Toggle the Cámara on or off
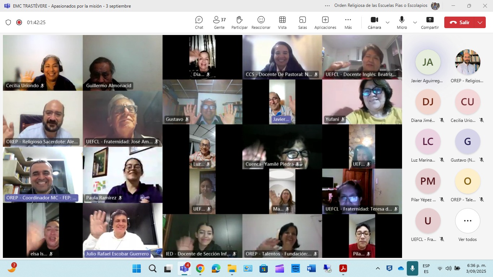This screenshot has height=277, width=493. [x=374, y=22]
